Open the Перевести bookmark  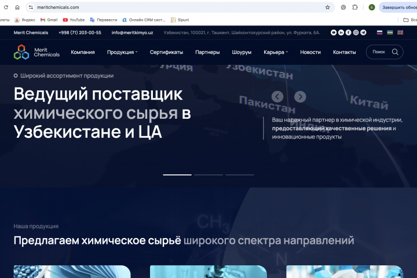point(104,20)
